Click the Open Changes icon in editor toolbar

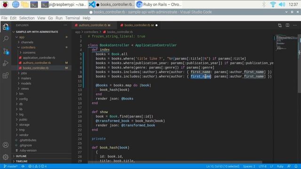click(280, 25)
